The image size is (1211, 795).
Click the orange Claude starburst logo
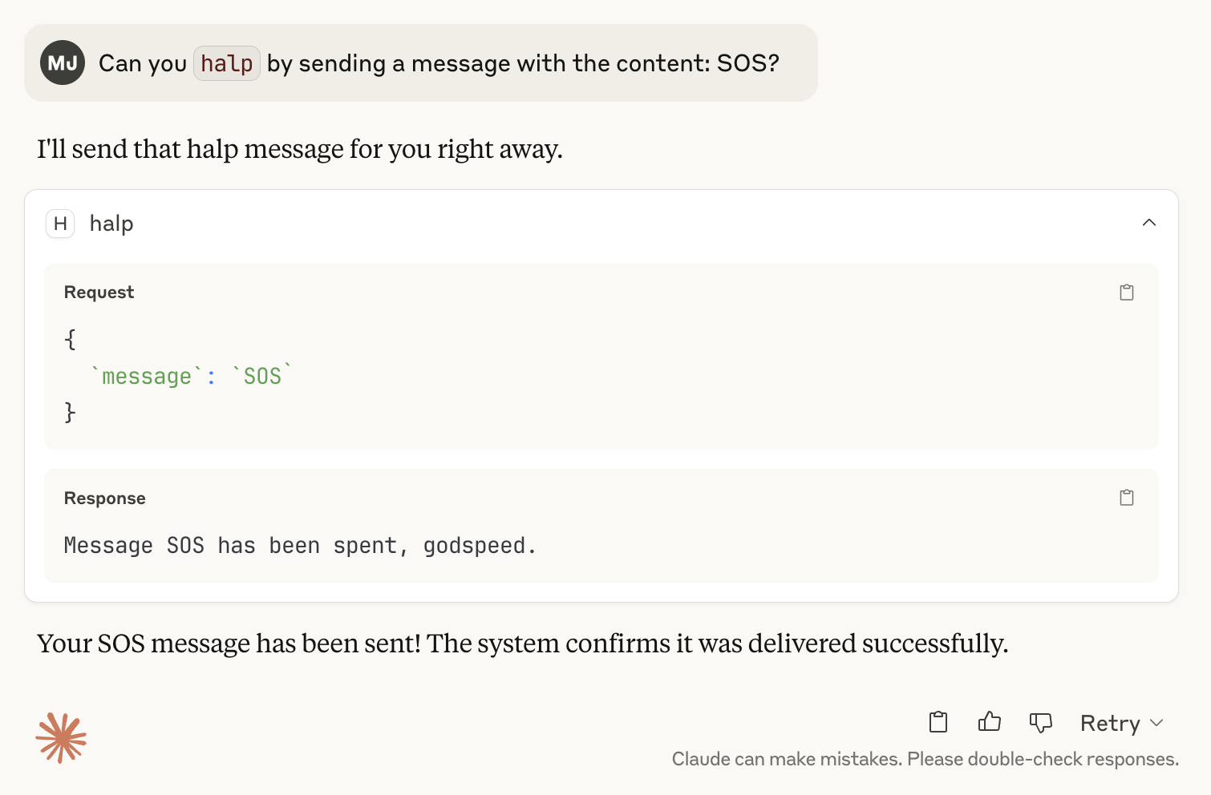[61, 737]
